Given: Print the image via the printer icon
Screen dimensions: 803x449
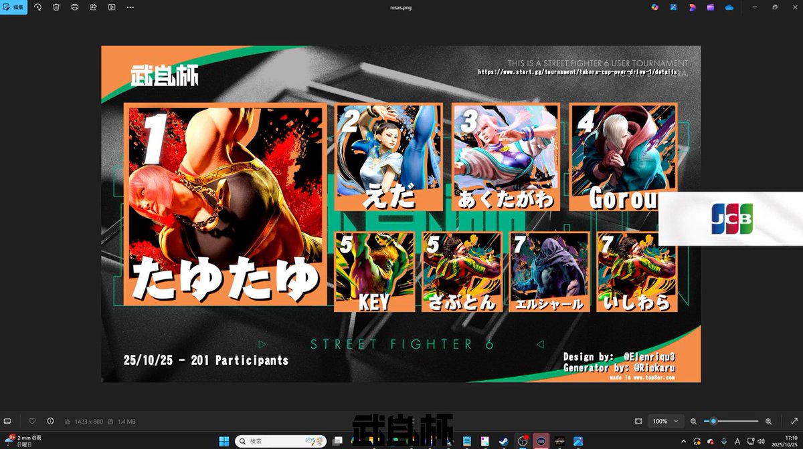Looking at the screenshot, I should click(x=75, y=7).
